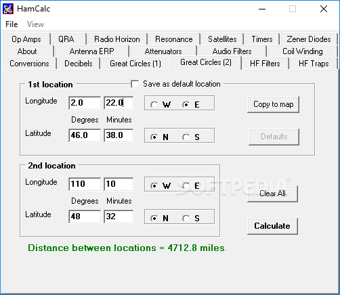The image size is (340, 295).
Task: Open the About tab
Action: pos(28,51)
